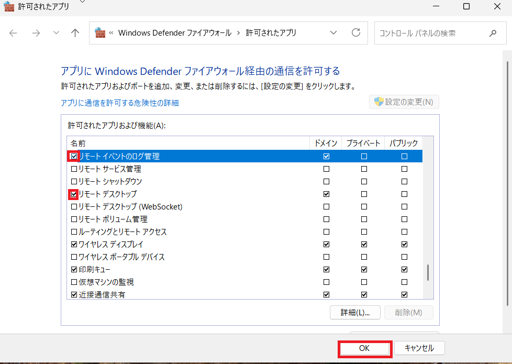Check the リモート シャットダウン name checkbox
512x364 pixels.
pos(74,181)
